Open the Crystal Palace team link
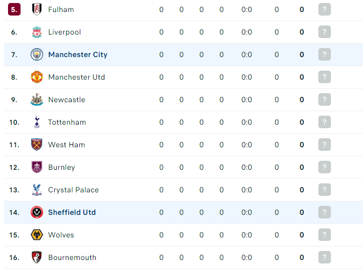The height and width of the screenshot is (271, 363). [x=73, y=190]
